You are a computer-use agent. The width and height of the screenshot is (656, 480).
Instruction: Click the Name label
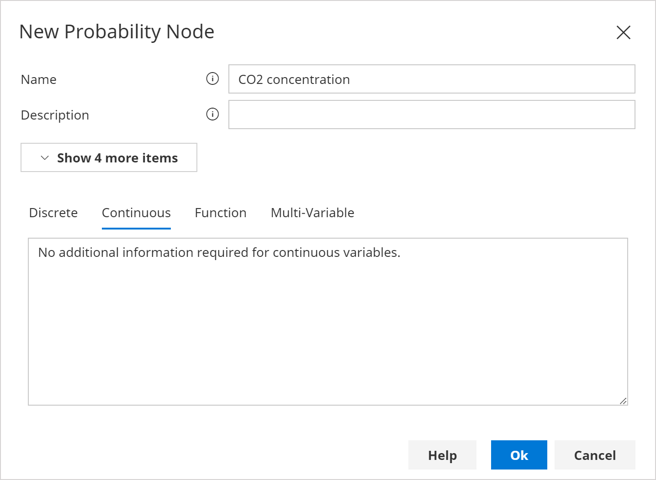pyautogui.click(x=38, y=79)
